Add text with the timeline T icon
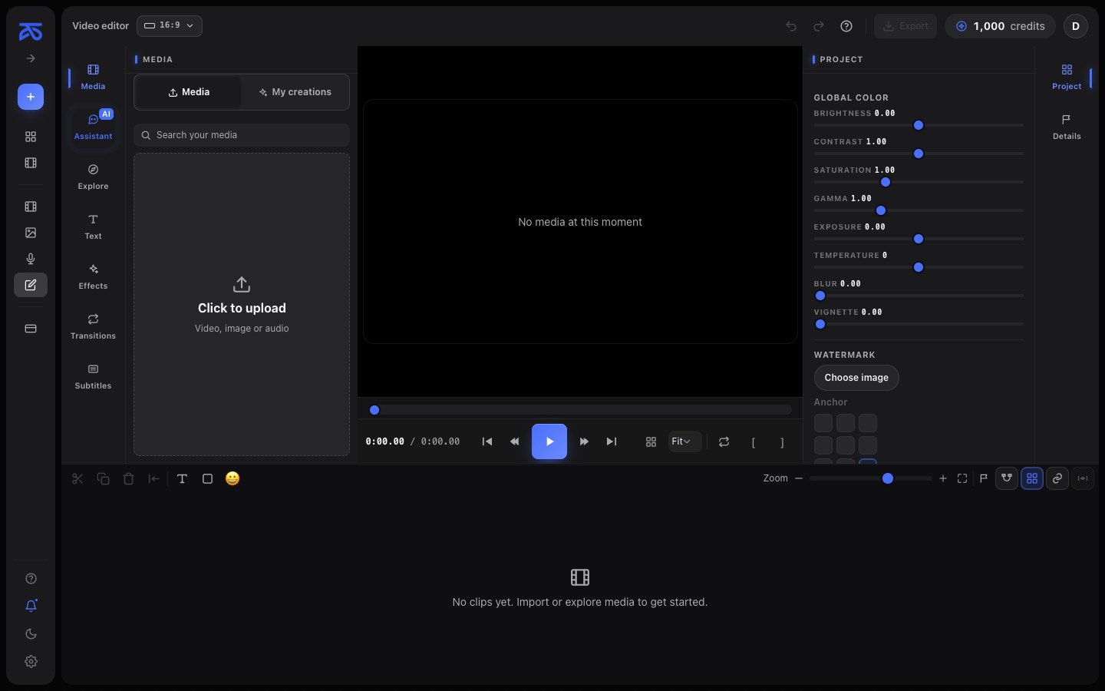Screen dimensions: 1105x691 pos(182,478)
